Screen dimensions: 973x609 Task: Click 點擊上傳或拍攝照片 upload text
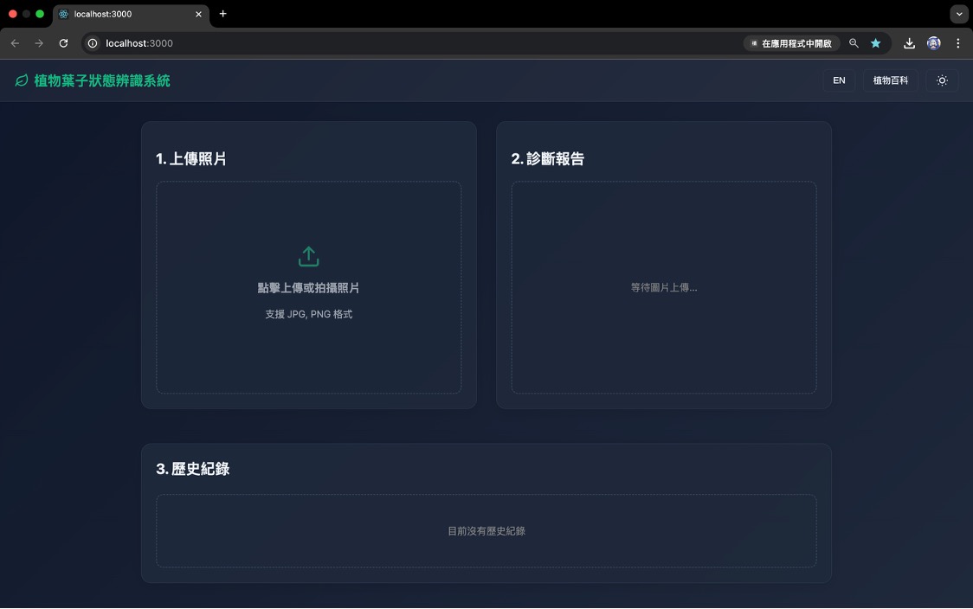[x=308, y=288]
